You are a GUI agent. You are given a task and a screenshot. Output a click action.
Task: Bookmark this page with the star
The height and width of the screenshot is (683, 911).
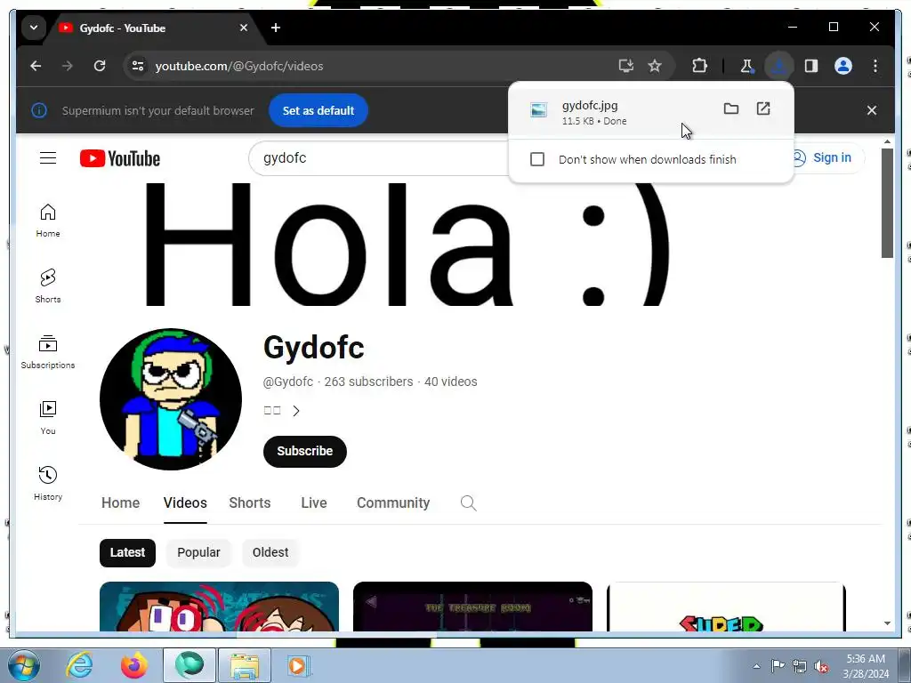(655, 66)
